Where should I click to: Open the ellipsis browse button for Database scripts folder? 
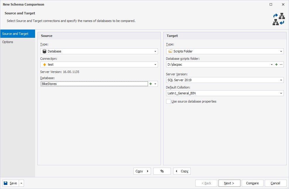coord(281,64)
